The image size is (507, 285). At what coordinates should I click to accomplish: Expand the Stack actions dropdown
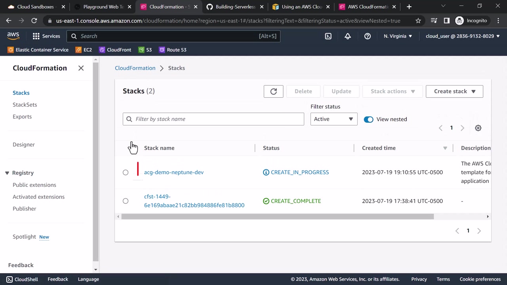[393, 91]
